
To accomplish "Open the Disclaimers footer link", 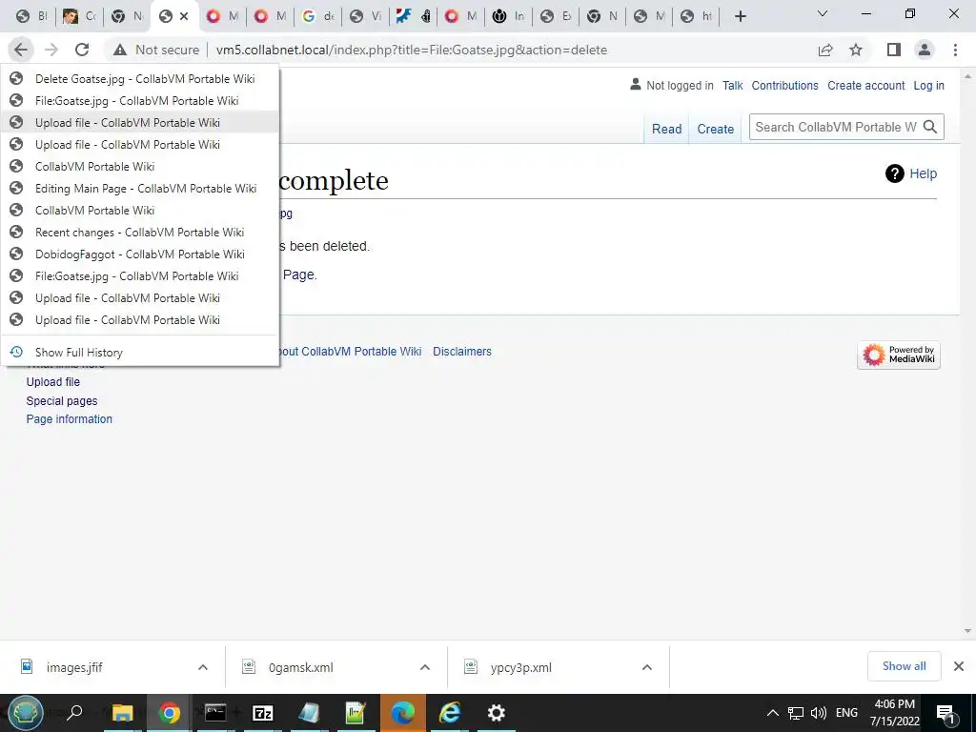I will (462, 351).
